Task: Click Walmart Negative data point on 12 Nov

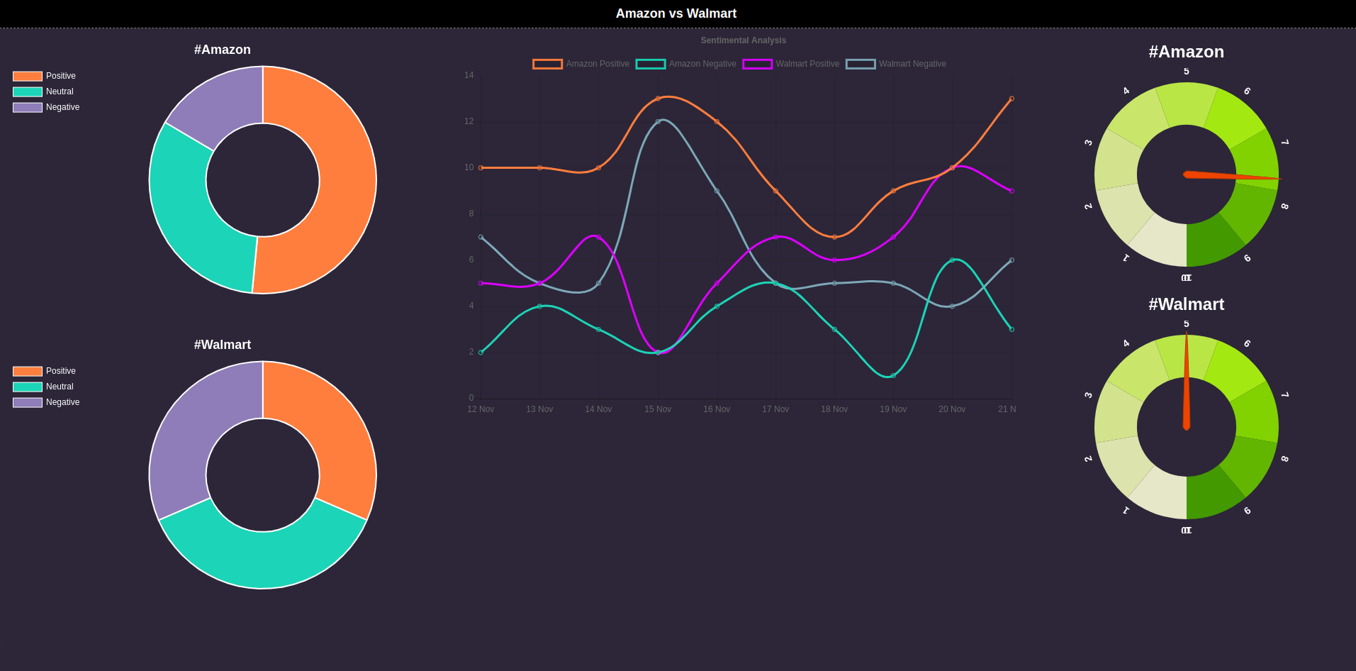Action: click(481, 237)
